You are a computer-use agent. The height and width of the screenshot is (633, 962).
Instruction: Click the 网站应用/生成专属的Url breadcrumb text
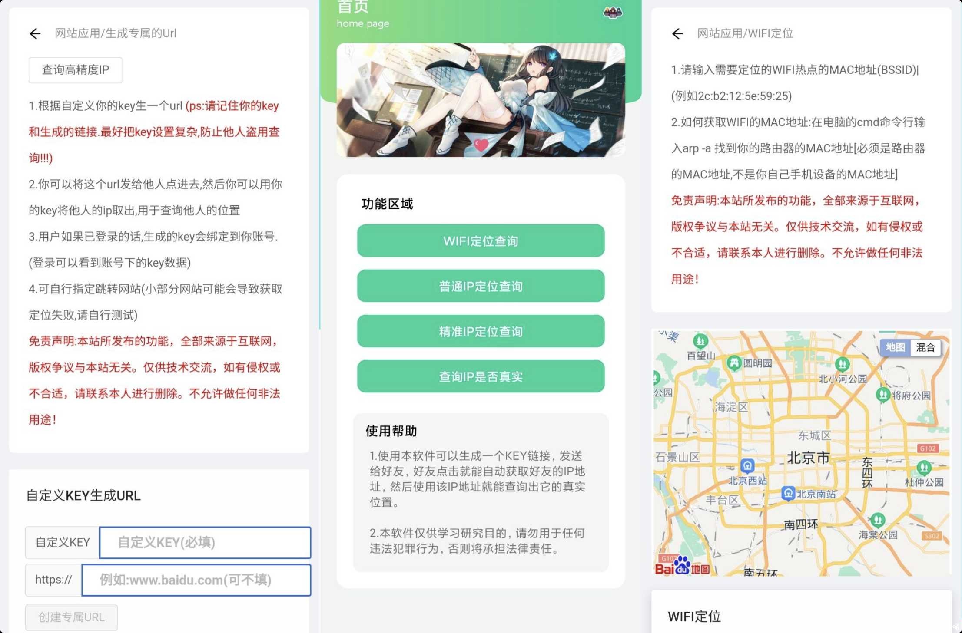(x=115, y=33)
